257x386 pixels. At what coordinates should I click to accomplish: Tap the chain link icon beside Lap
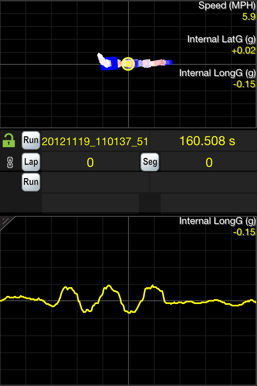click(x=10, y=162)
